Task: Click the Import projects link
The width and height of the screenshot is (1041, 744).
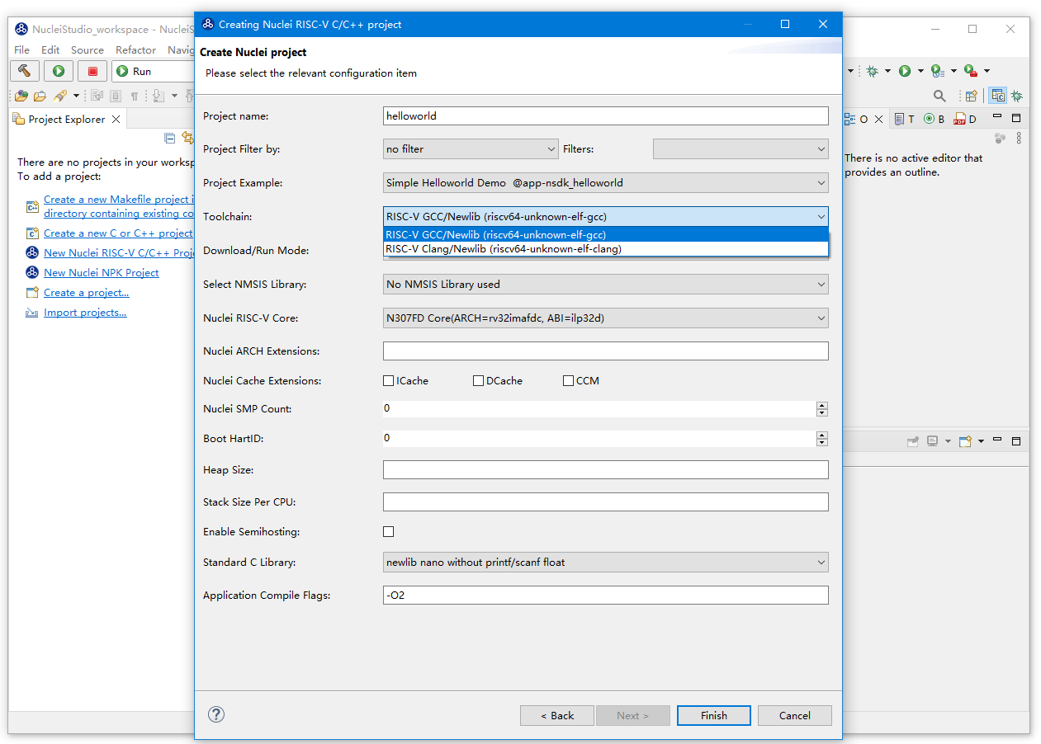Action: pos(85,313)
